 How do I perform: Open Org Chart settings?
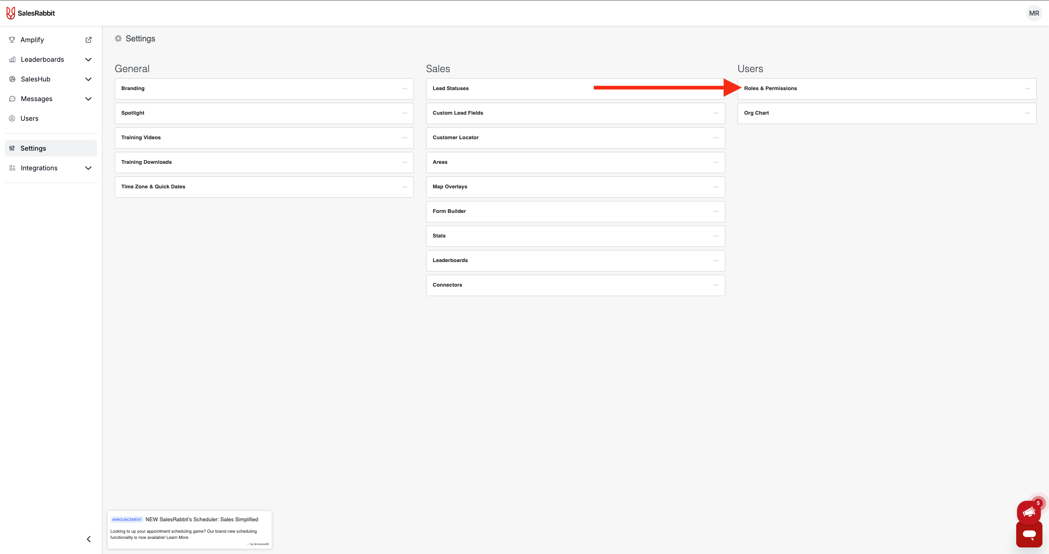[887, 113]
